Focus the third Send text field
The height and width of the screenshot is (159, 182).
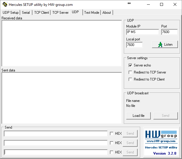click(56, 152)
